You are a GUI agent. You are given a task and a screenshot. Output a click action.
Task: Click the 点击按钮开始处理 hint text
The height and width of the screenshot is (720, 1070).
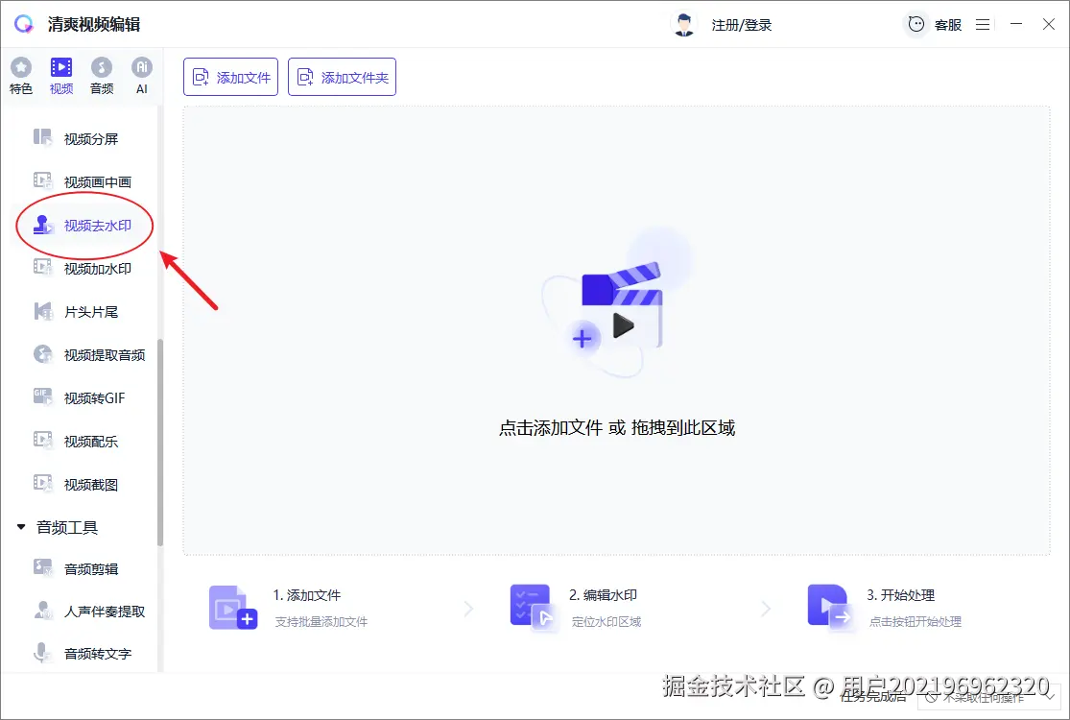click(915, 622)
